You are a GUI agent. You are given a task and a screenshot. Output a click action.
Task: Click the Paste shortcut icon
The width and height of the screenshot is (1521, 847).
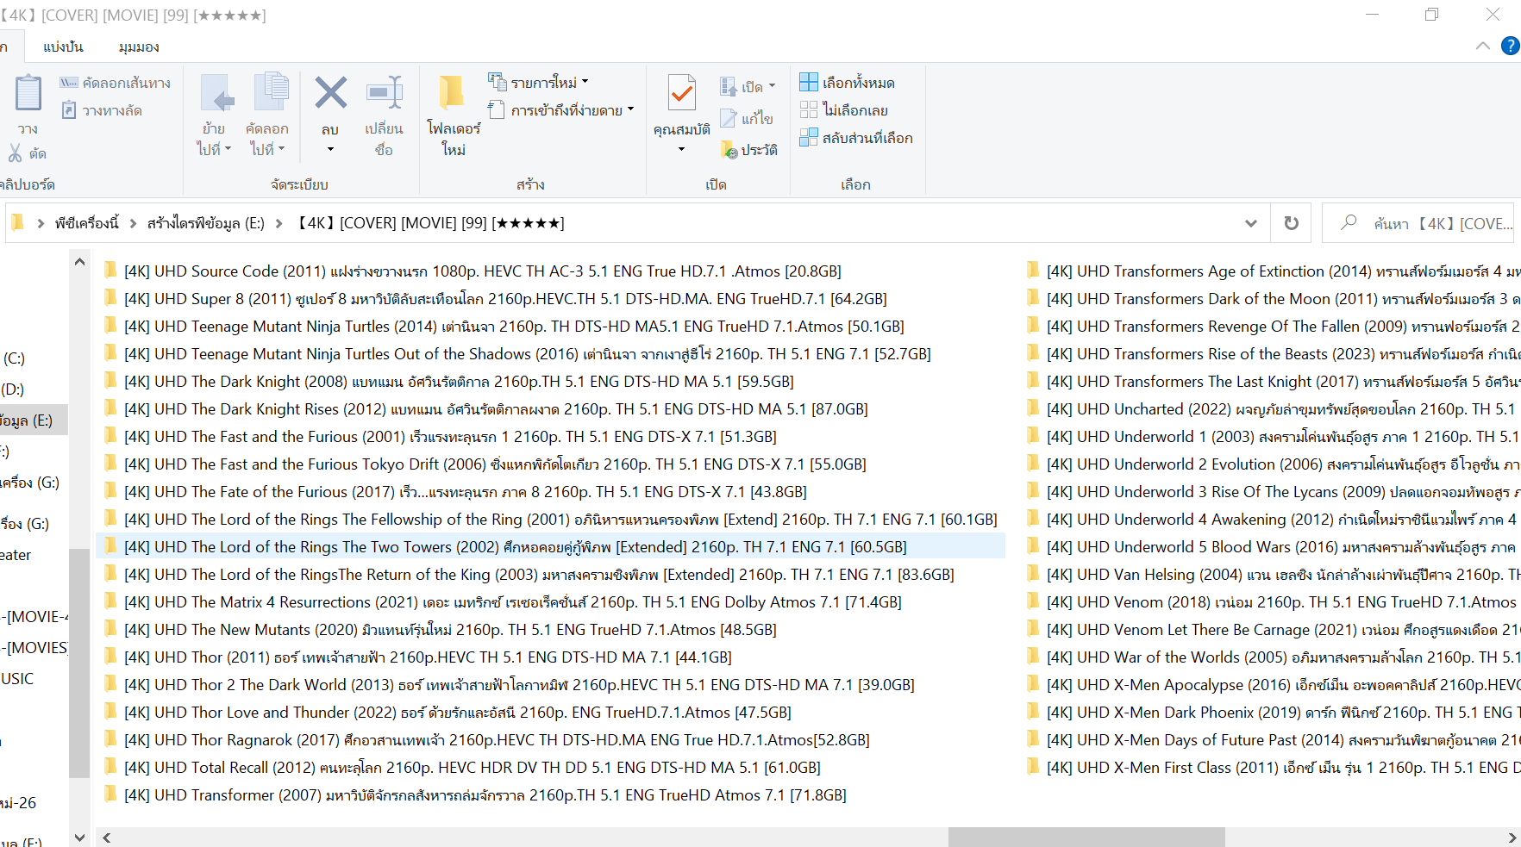click(x=69, y=110)
